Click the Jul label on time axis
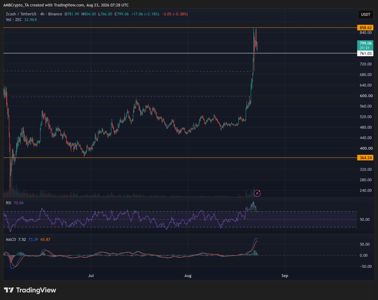Image resolution: width=378 pixels, height=300 pixels. point(91,276)
